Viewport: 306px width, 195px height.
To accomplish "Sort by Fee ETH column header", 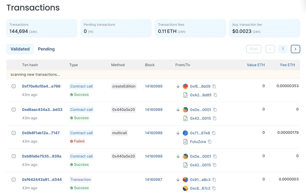I will pos(287,65).
